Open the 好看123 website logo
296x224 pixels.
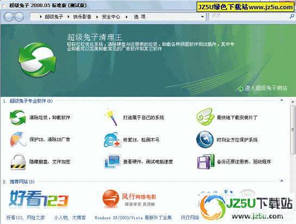39,199
